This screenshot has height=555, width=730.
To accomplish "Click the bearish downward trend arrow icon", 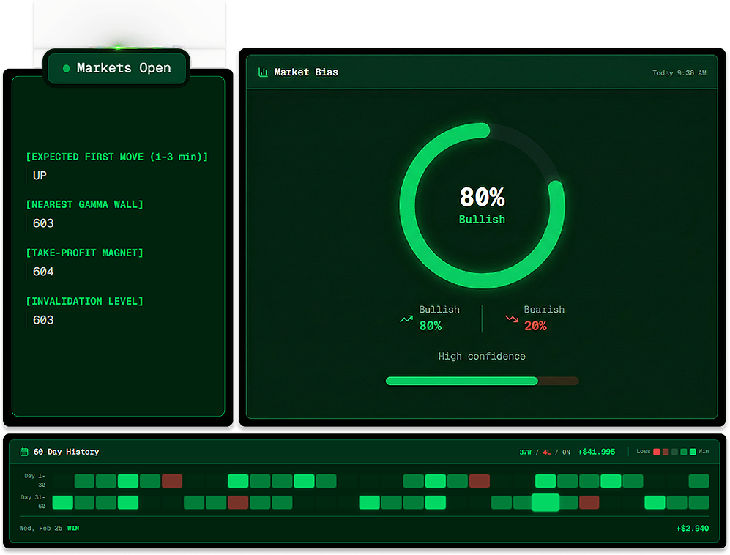I will (x=512, y=319).
